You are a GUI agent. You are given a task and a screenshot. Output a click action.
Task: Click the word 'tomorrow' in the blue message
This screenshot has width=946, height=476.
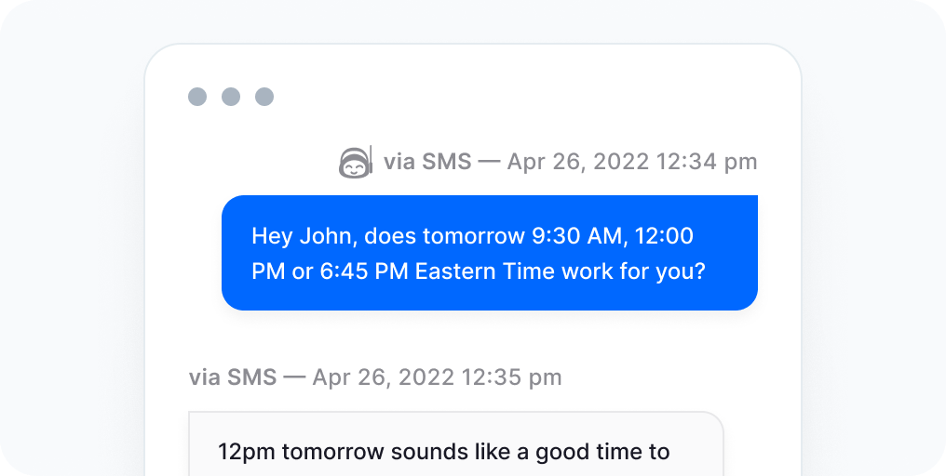coord(473,235)
